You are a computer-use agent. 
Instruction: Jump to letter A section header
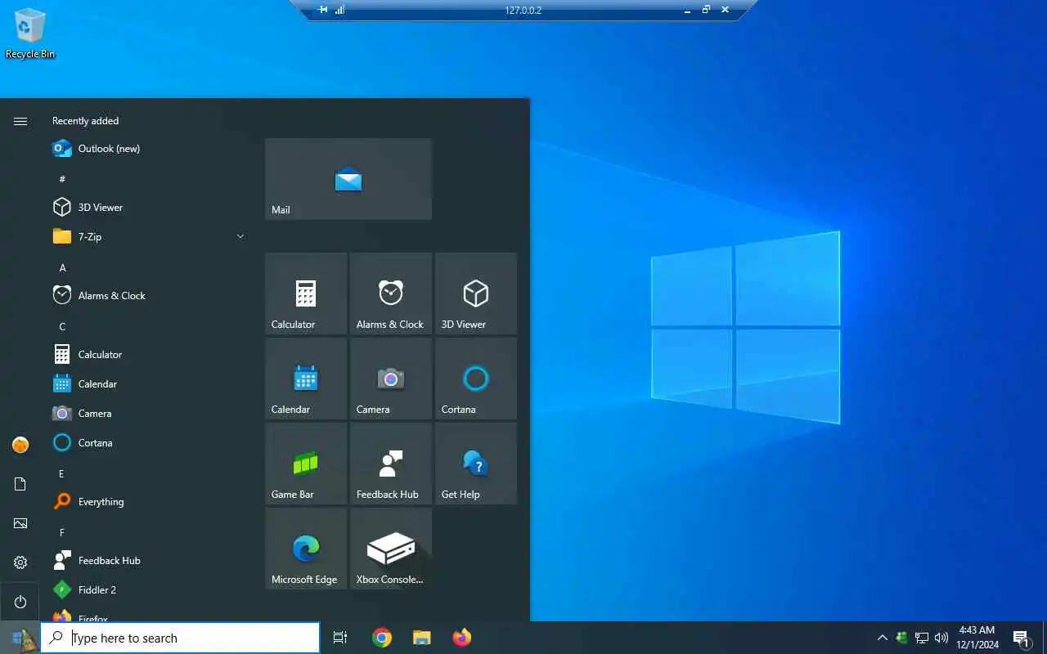click(x=63, y=268)
